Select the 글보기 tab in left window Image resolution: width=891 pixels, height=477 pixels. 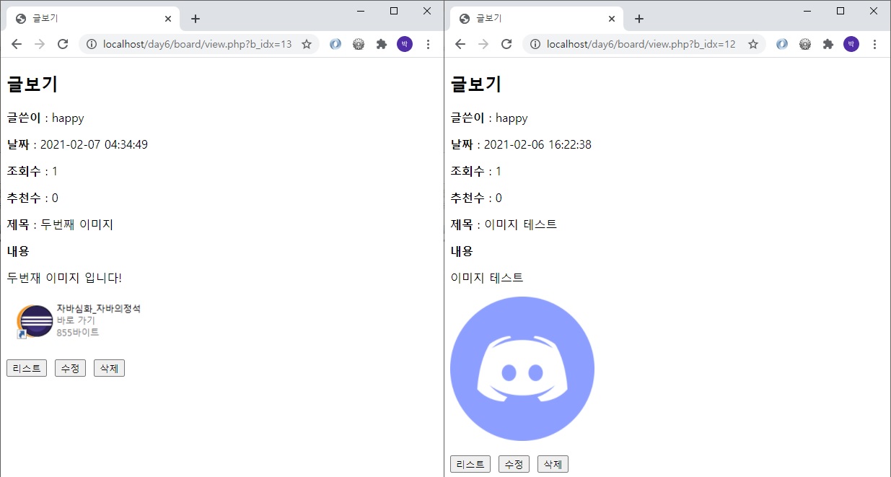click(x=93, y=19)
